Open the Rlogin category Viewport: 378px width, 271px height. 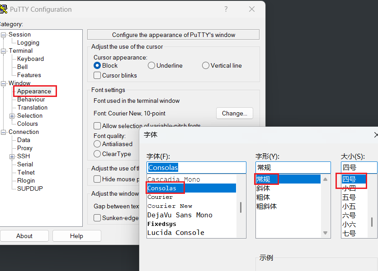point(26,180)
